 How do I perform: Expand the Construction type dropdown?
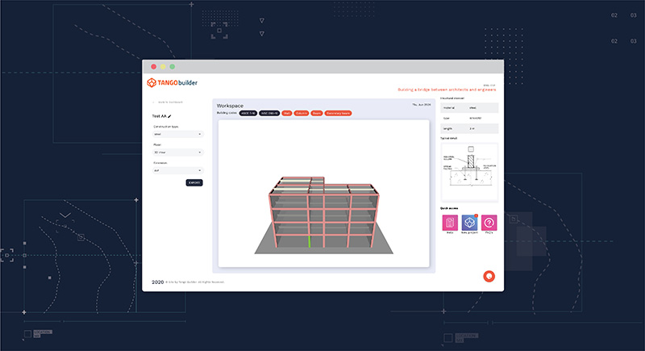coord(177,135)
